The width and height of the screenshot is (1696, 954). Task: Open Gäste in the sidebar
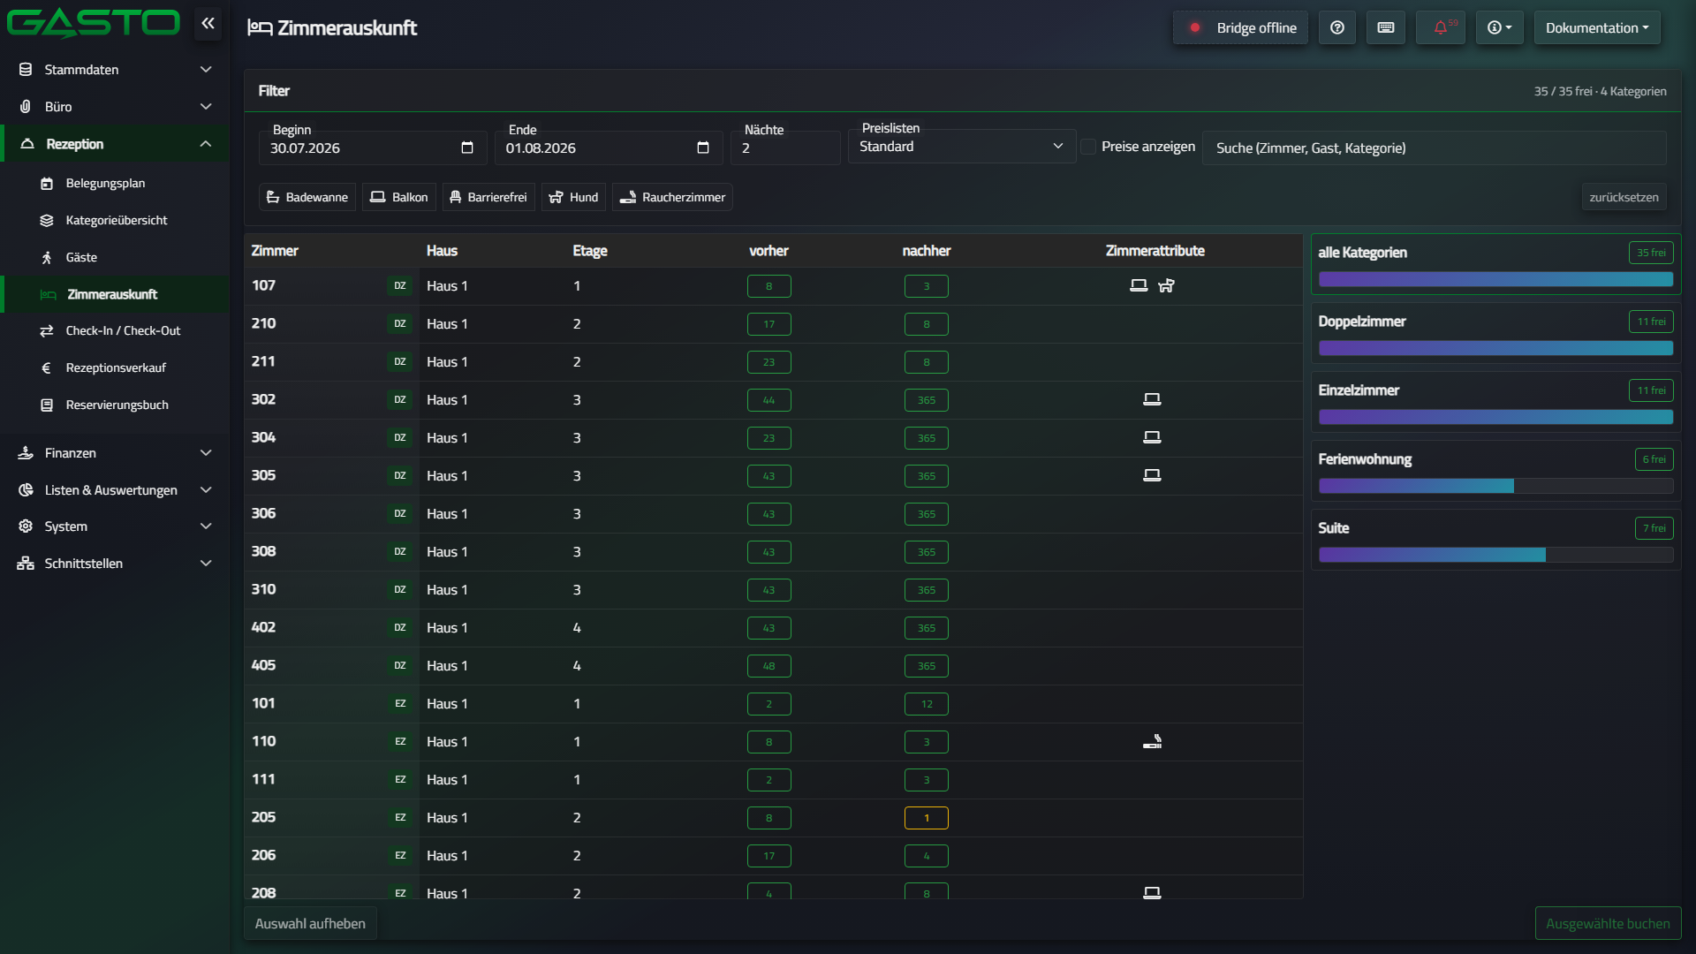[115, 257]
